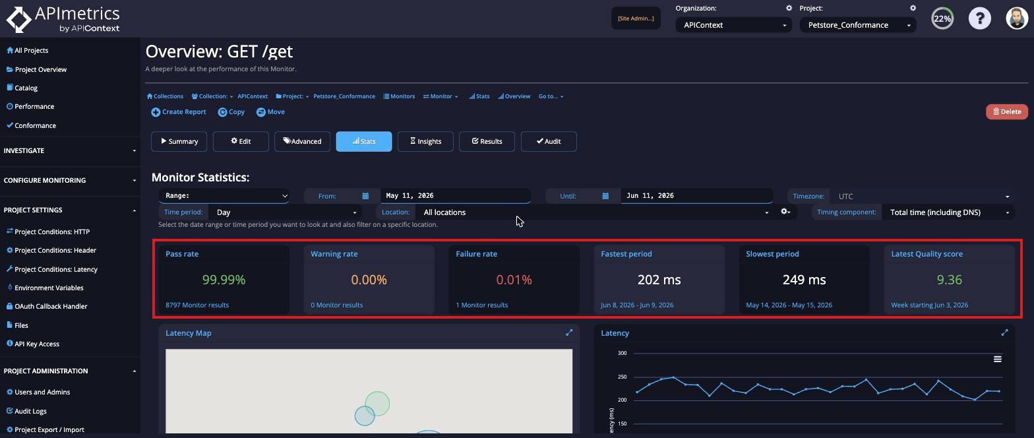Open the Until date calendar icon
Viewport: 1034px width, 438px height.
pyautogui.click(x=605, y=196)
